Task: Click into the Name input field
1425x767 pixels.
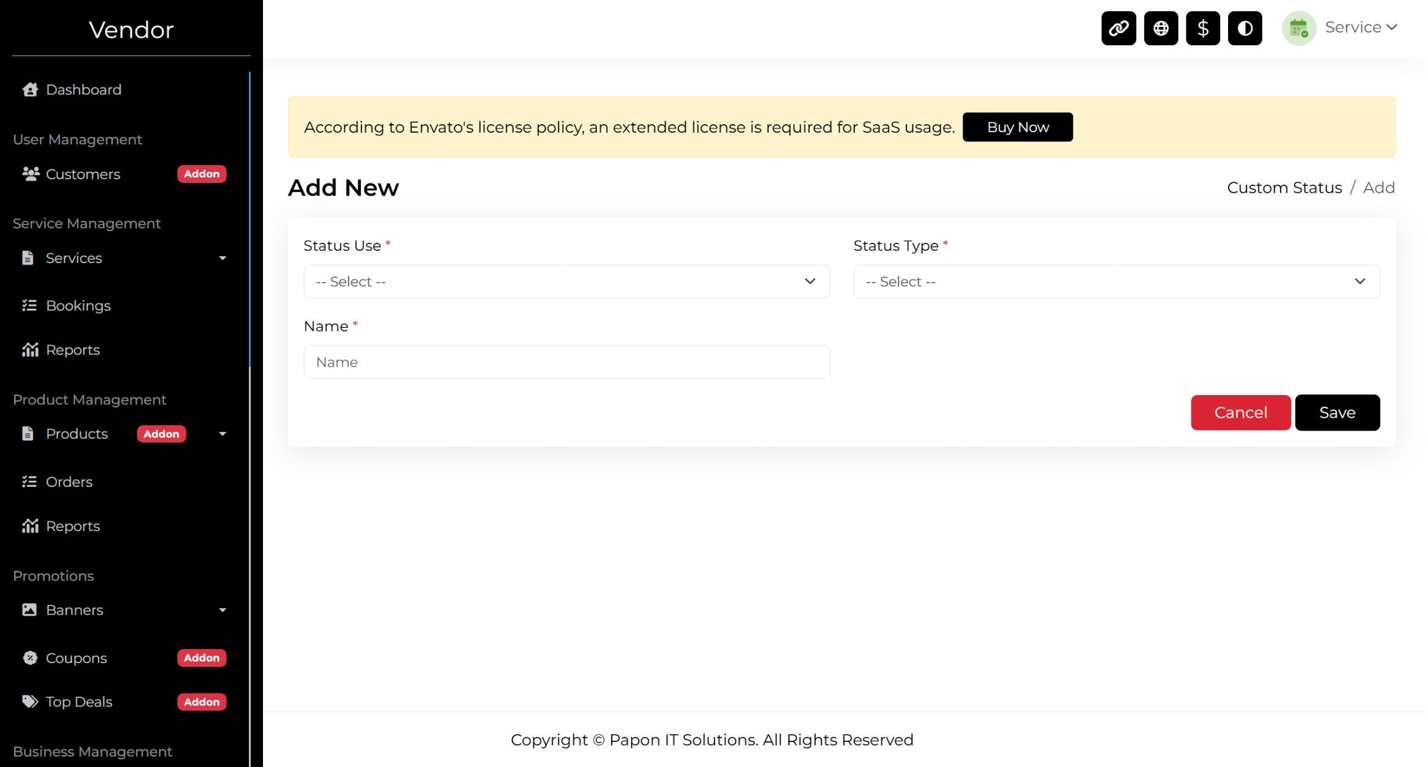Action: pyautogui.click(x=566, y=362)
